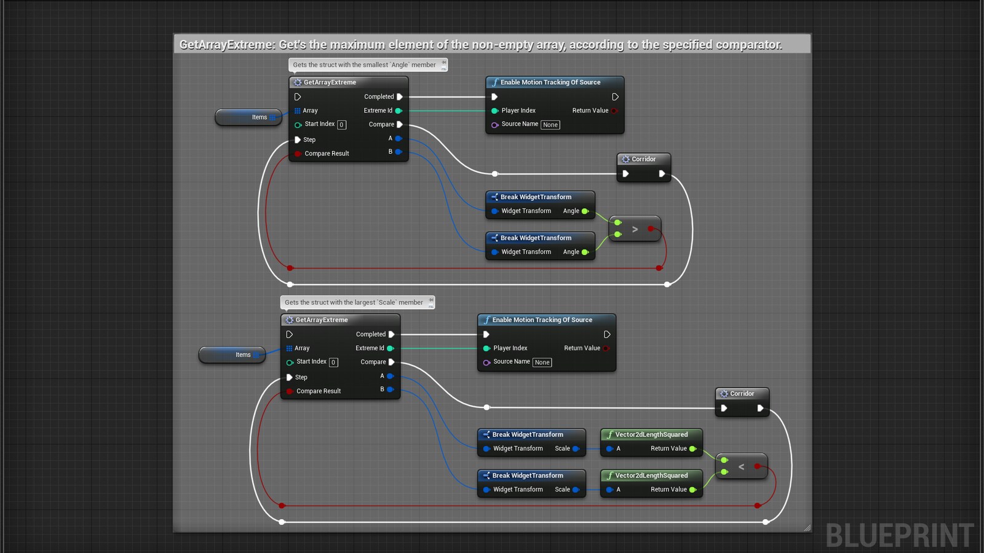Screen dimensions: 984x553
Task: Click the f icon on Enable Motion Tracking Of Source
Action: [494, 82]
